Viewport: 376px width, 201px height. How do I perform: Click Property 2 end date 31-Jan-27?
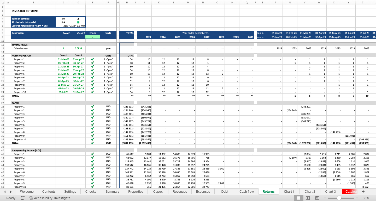[x=78, y=63]
